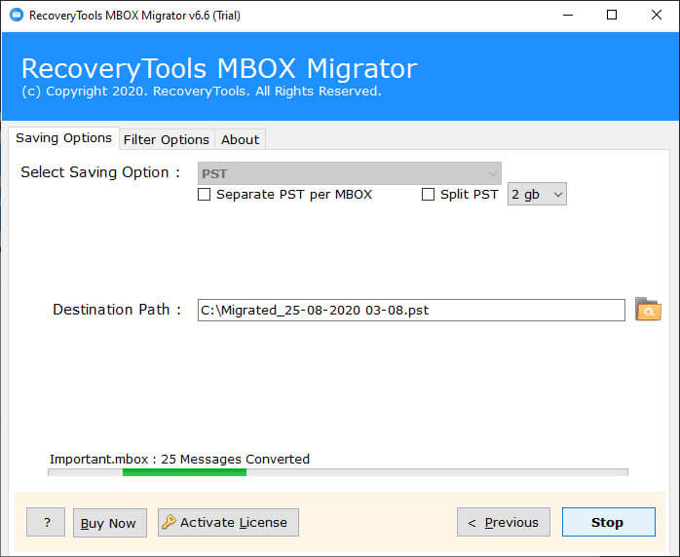
Task: Click the RecoveryTools app icon in title bar
Action: [x=17, y=15]
